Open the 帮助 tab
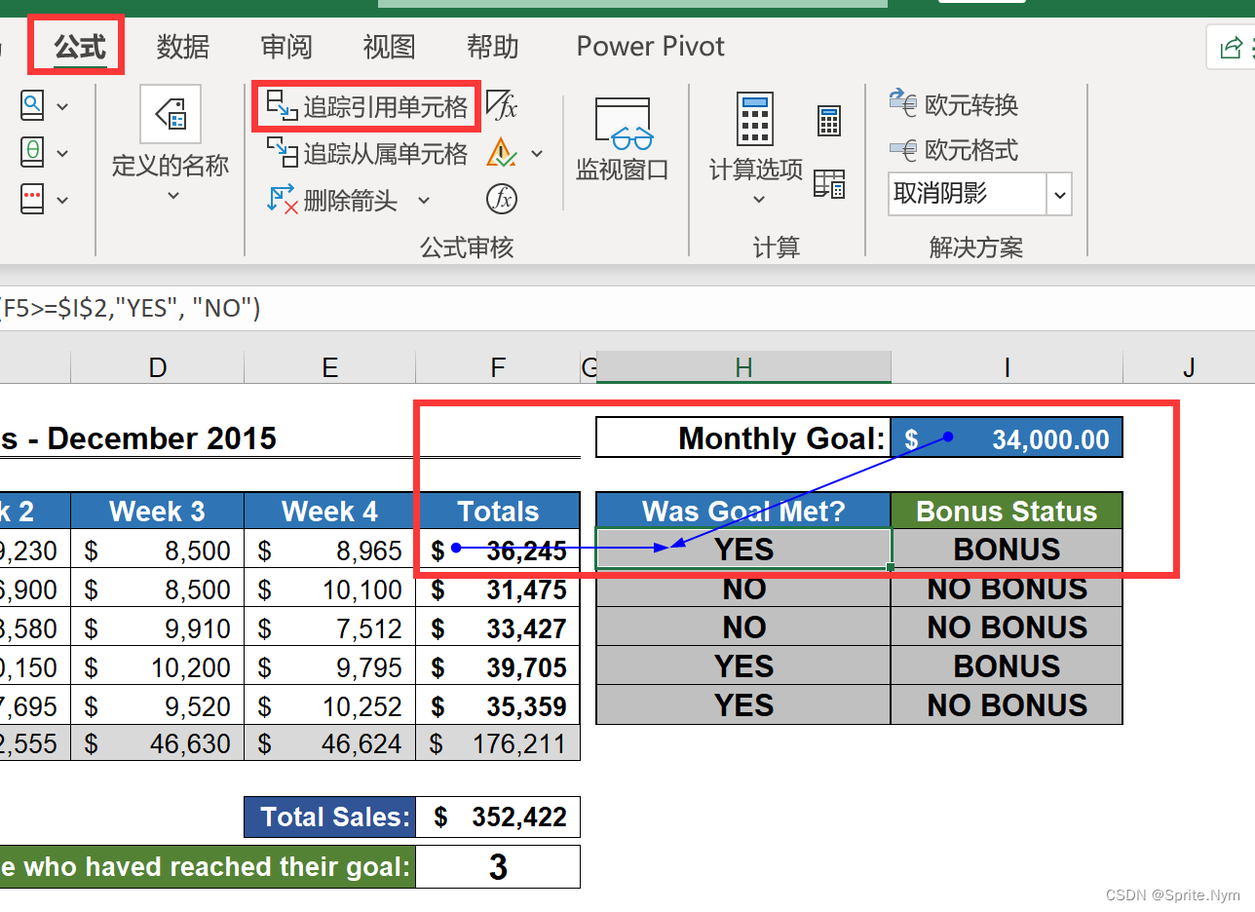1255x912 pixels. [493, 46]
